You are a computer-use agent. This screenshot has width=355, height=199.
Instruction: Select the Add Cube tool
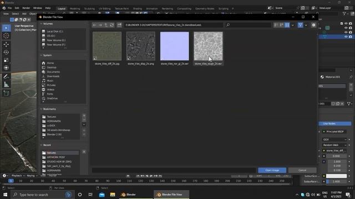6,93
